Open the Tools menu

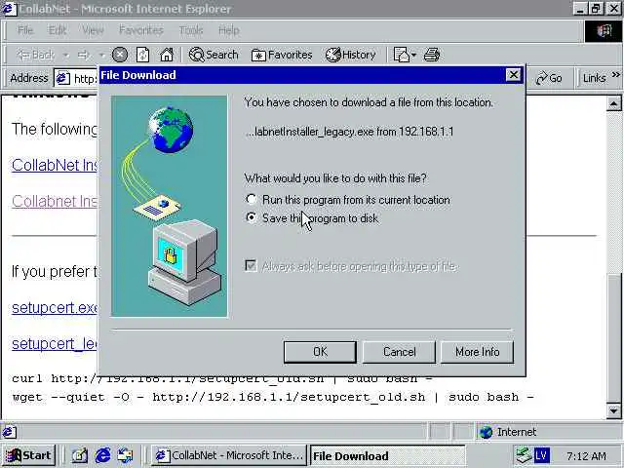pos(191,30)
